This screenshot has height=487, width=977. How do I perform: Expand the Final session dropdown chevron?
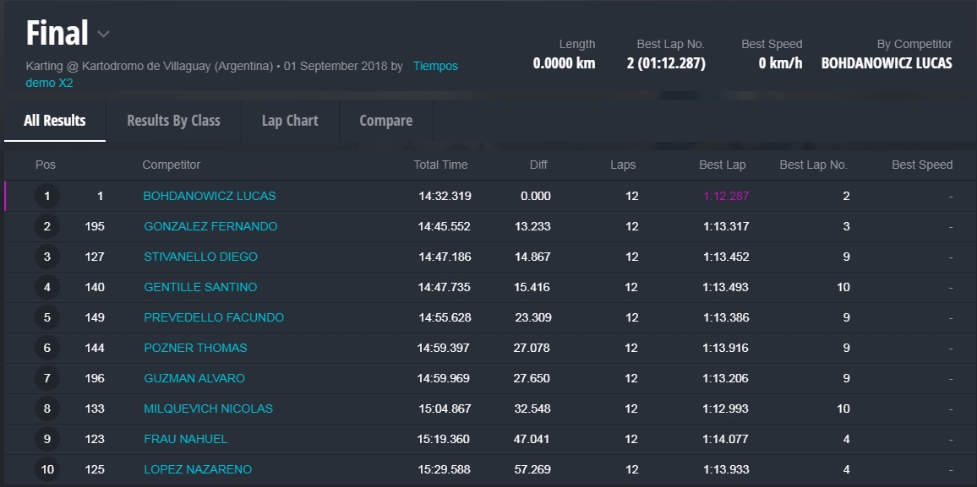[103, 35]
